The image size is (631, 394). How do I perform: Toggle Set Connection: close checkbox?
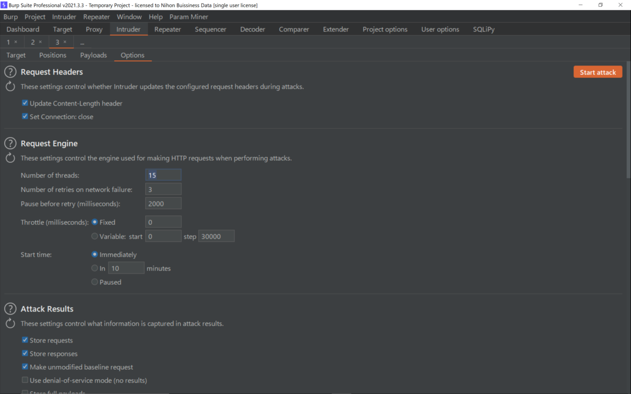(x=25, y=116)
